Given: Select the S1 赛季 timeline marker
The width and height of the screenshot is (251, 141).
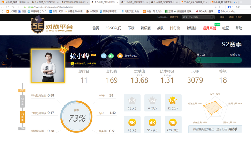Looking at the screenshot, I should 22,101.
